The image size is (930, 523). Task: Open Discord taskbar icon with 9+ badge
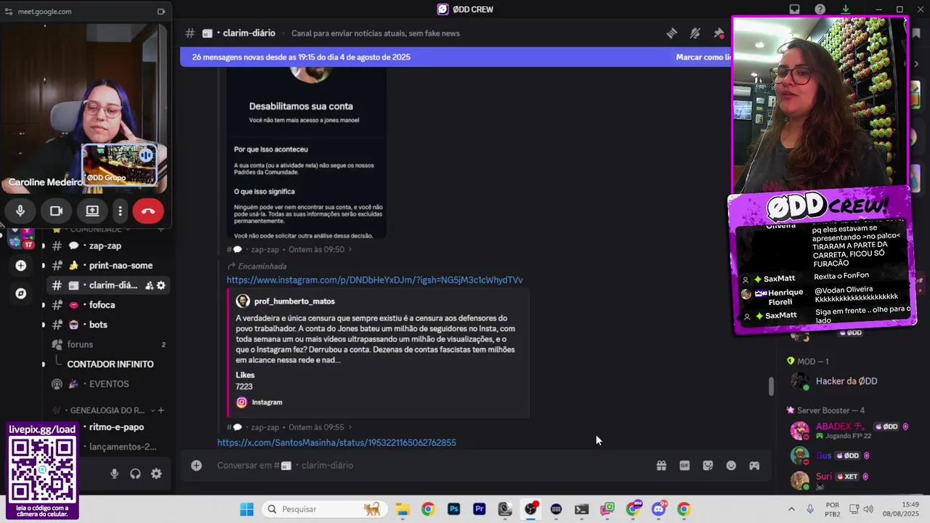pos(659,509)
